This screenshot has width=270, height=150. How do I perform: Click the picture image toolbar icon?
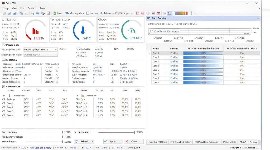click(x=26, y=13)
